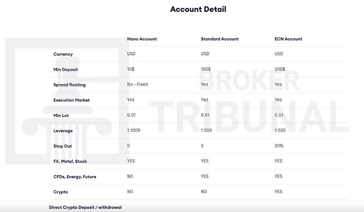Select the Min Deposit row label
This screenshot has height=212, width=364.
[66, 70]
